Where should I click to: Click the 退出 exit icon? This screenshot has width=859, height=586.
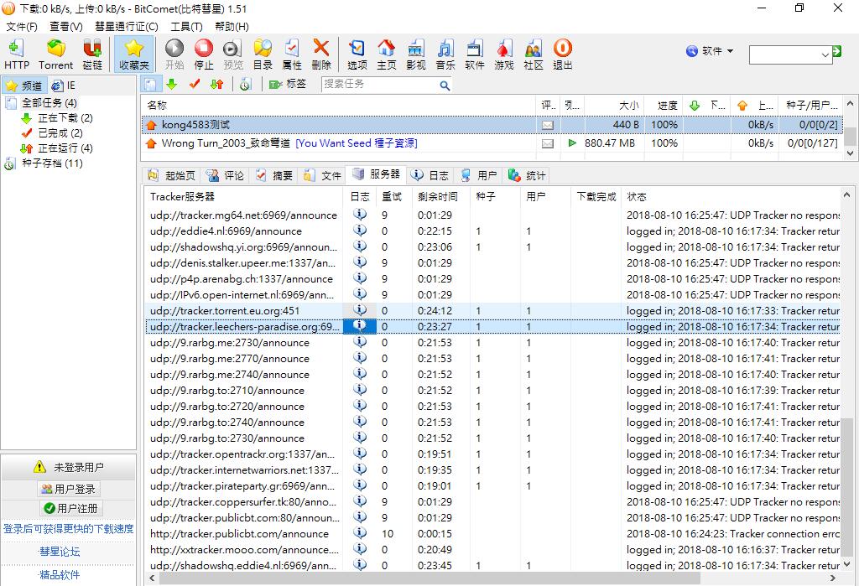point(563,54)
